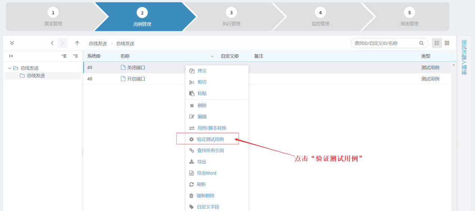Click current 总线发送 breadcrumb after separator
The image size is (475, 211).
[125, 44]
